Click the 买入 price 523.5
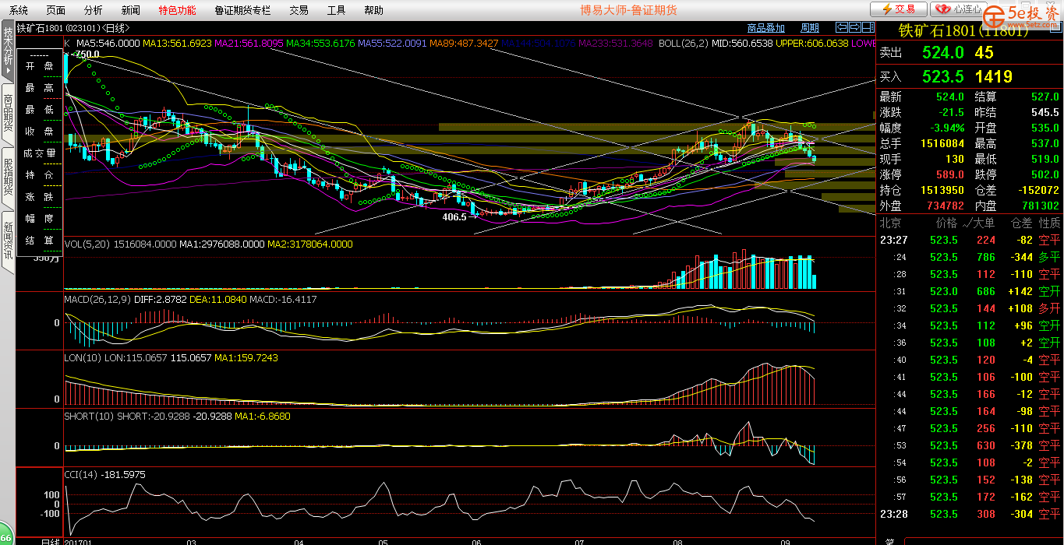 (942, 76)
